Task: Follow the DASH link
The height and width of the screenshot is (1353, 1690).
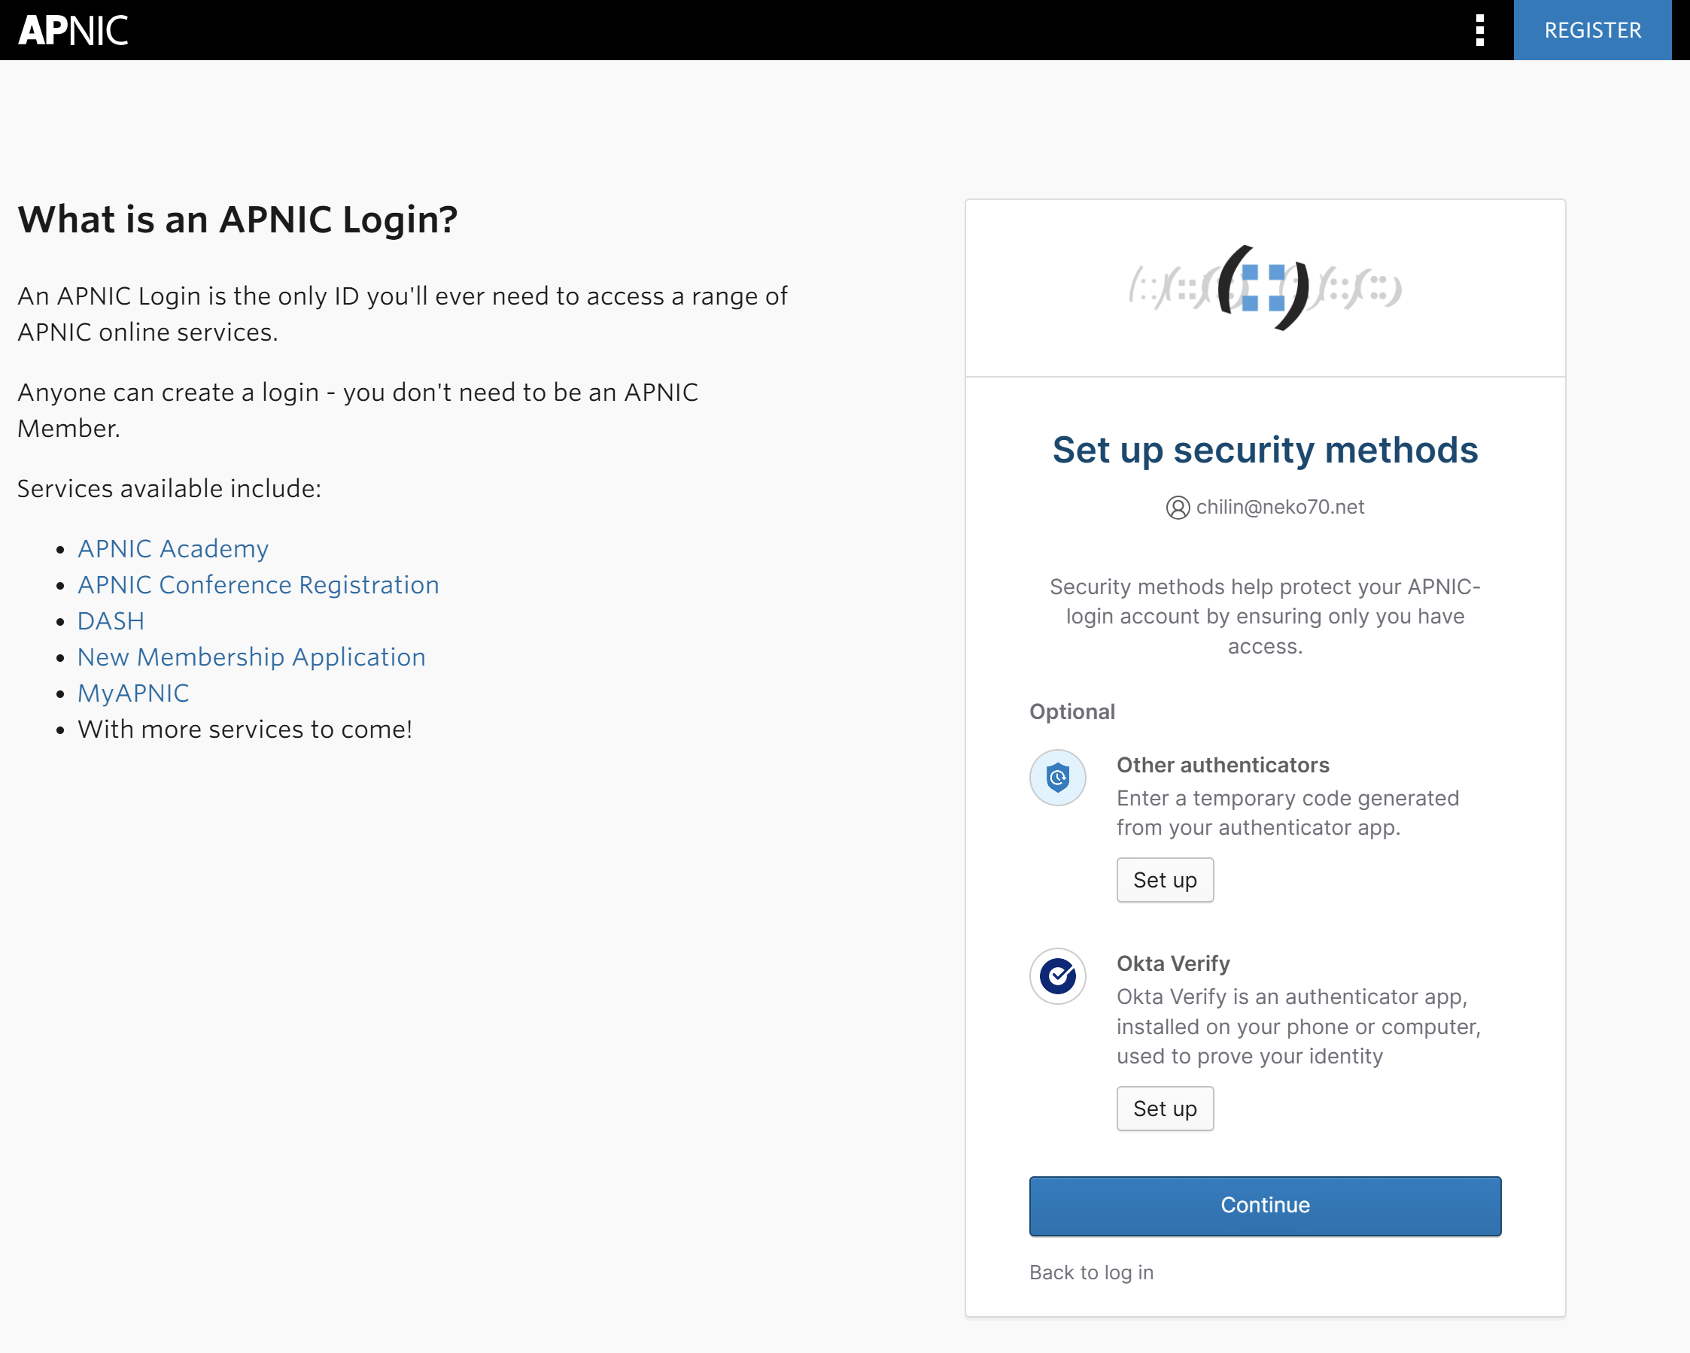Action: point(111,620)
